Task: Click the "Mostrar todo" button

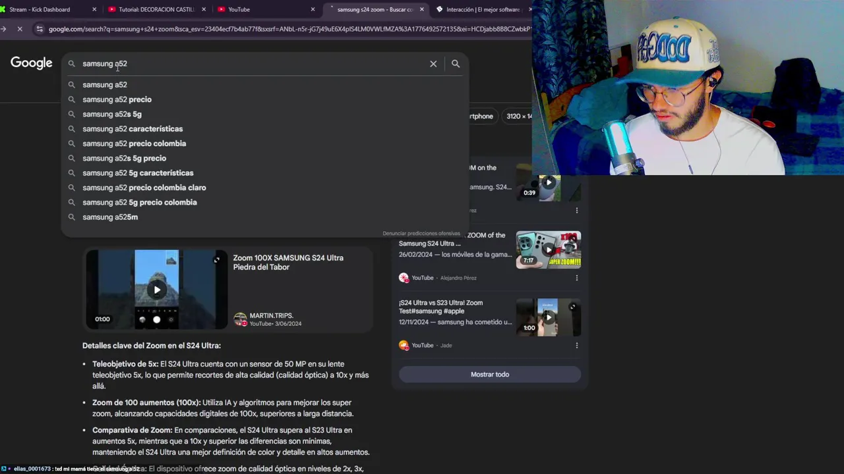Action: tap(490, 375)
